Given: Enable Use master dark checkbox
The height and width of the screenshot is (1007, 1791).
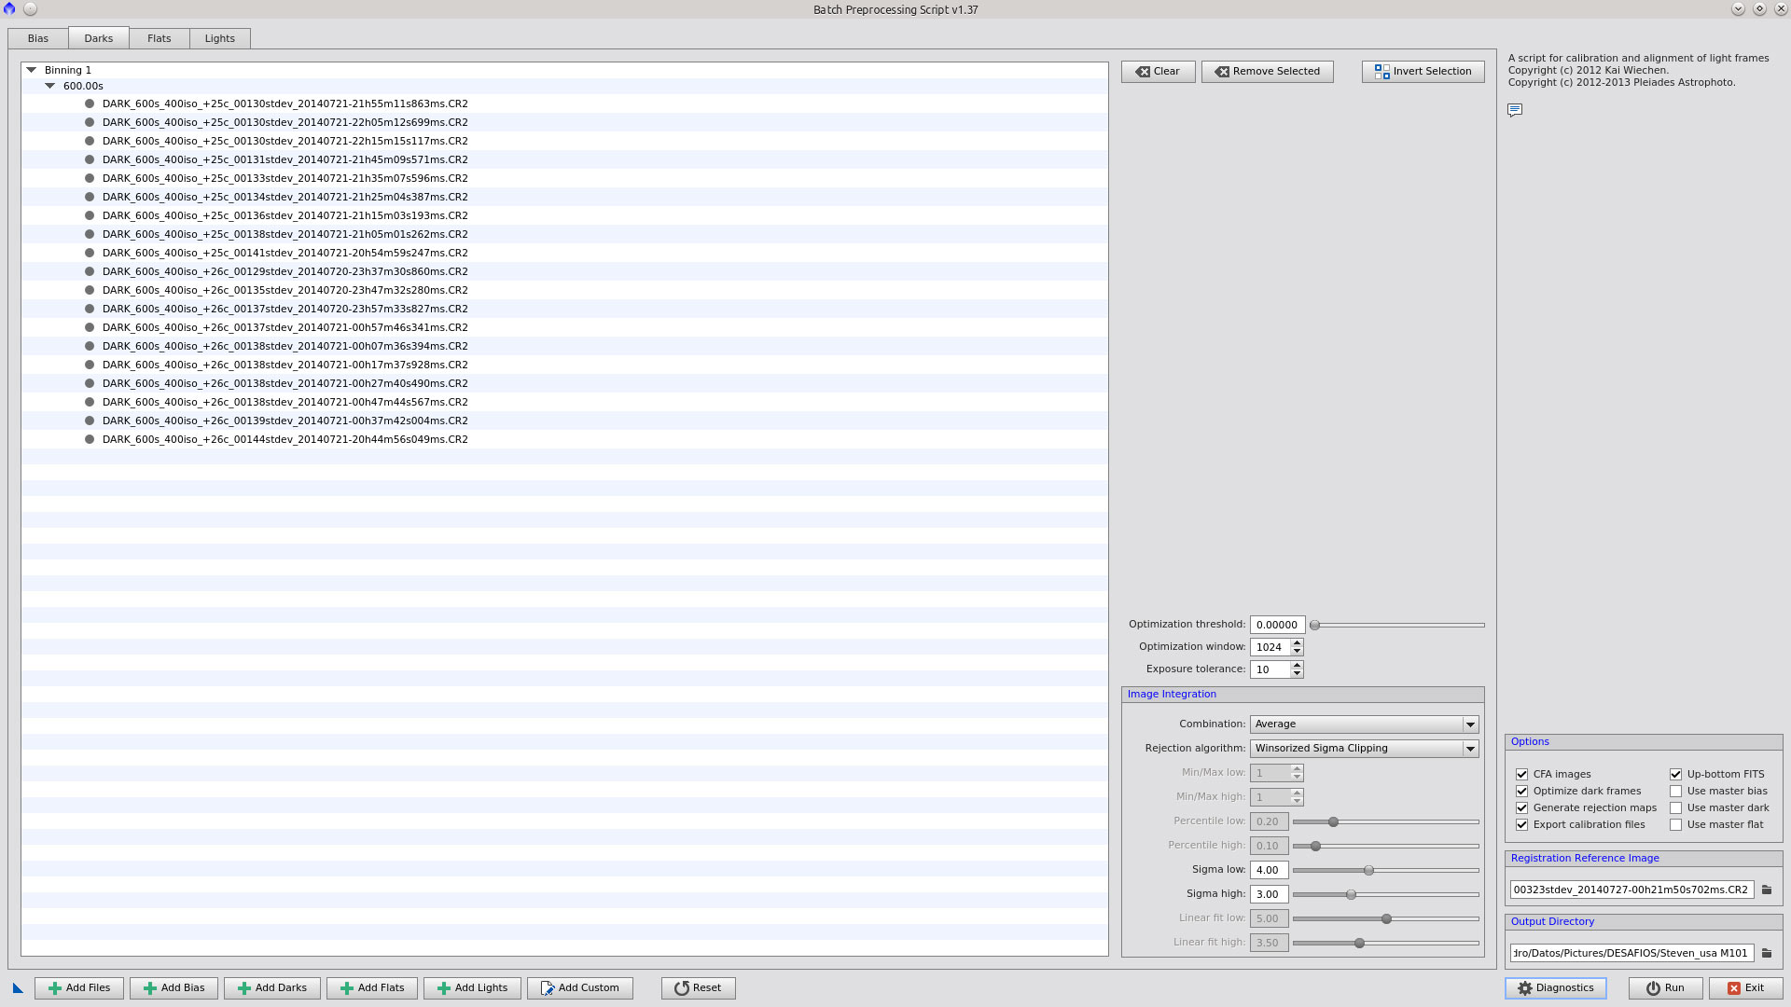Looking at the screenshot, I should pos(1676,808).
